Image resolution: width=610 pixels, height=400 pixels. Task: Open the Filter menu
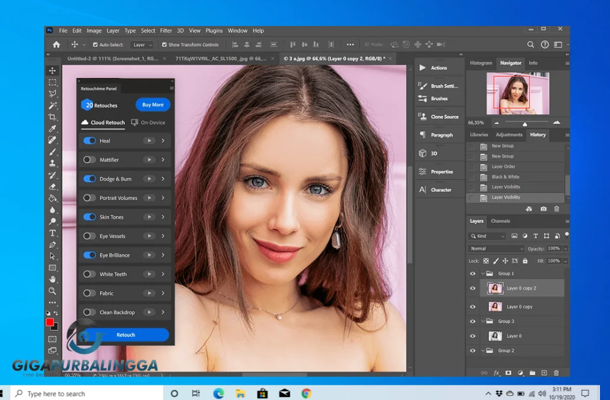click(x=166, y=30)
